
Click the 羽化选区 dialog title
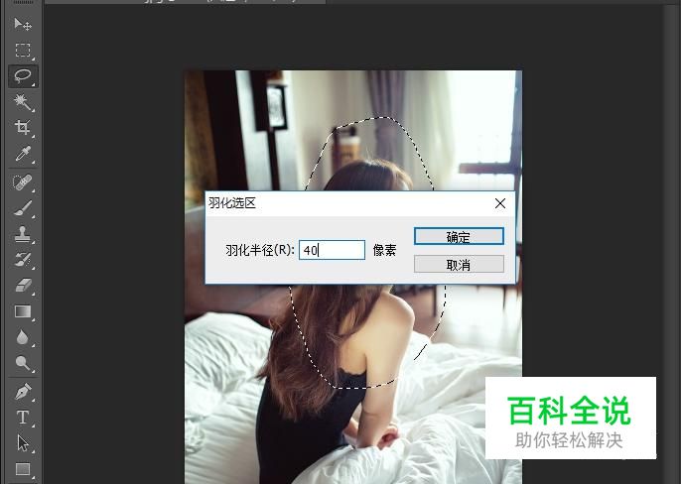click(232, 202)
